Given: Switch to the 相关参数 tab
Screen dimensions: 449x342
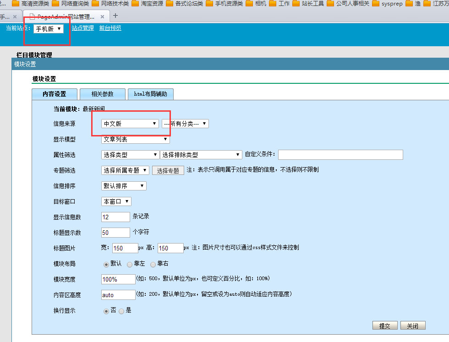Looking at the screenshot, I should pyautogui.click(x=102, y=94).
